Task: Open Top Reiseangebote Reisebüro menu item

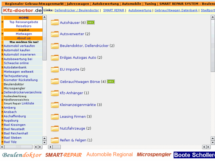Action: (x=24, y=24)
